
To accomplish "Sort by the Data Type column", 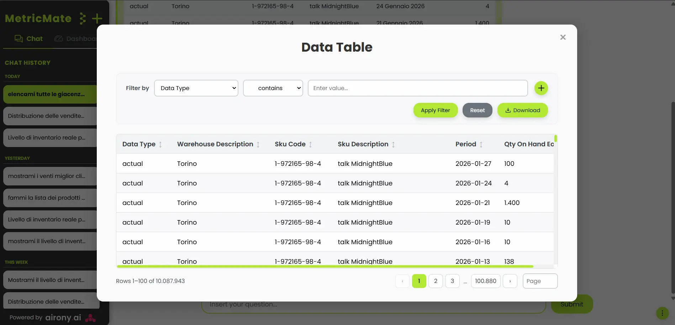I will (x=160, y=145).
